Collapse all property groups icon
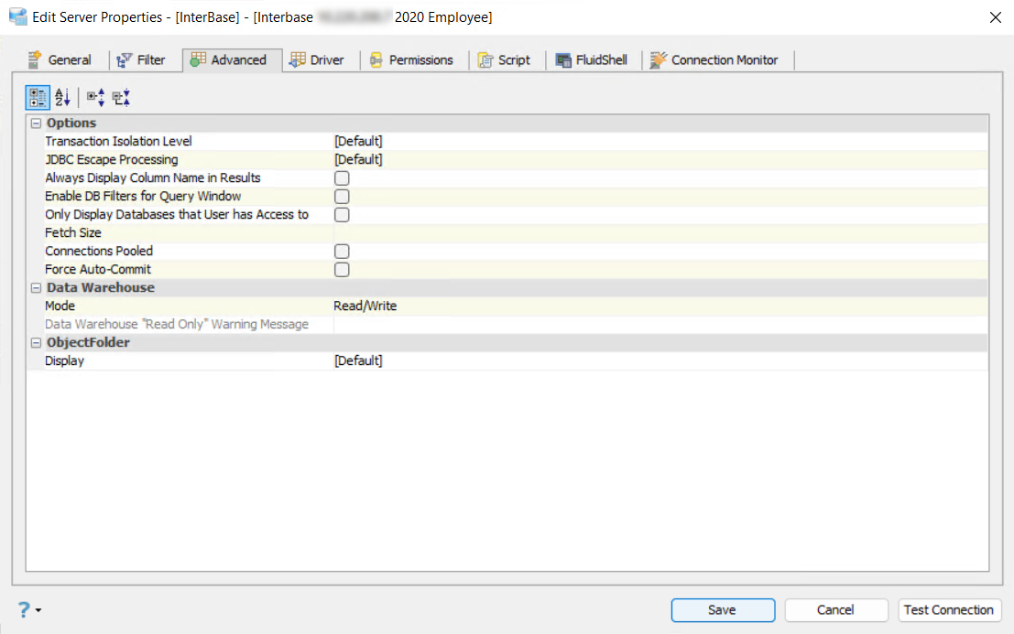Screen dimensions: 1014x634 click(x=121, y=98)
